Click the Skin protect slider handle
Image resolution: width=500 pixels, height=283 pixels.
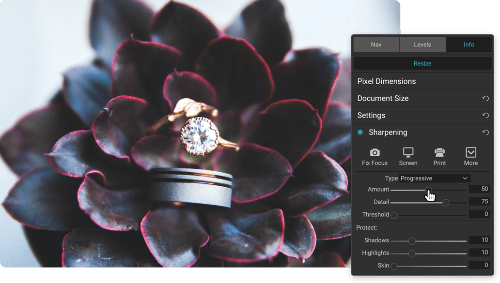394,266
